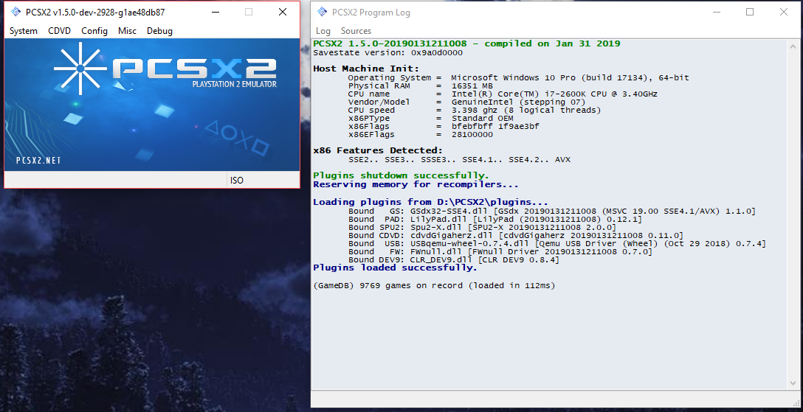Open the Log menu in Program Log

323,31
